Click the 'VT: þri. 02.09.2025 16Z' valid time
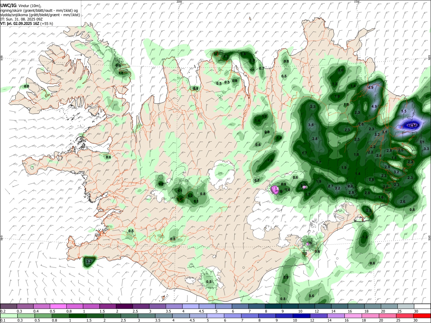431x323 pixels. (20, 24)
